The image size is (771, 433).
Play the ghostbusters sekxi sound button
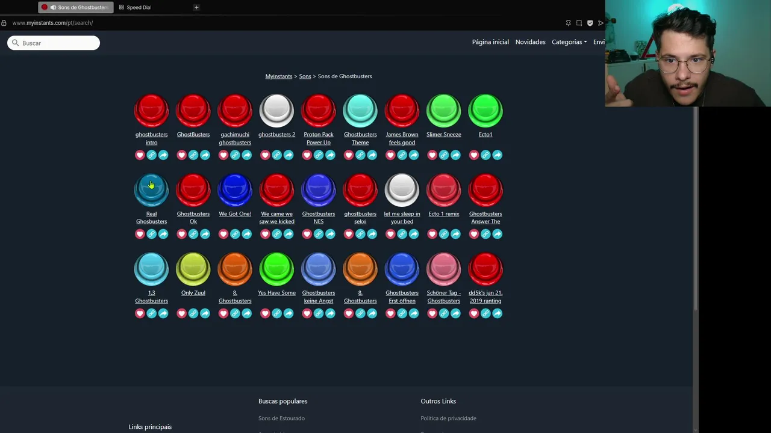pyautogui.click(x=360, y=190)
